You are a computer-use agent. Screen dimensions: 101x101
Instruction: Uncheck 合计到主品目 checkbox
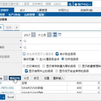pos(57,54)
